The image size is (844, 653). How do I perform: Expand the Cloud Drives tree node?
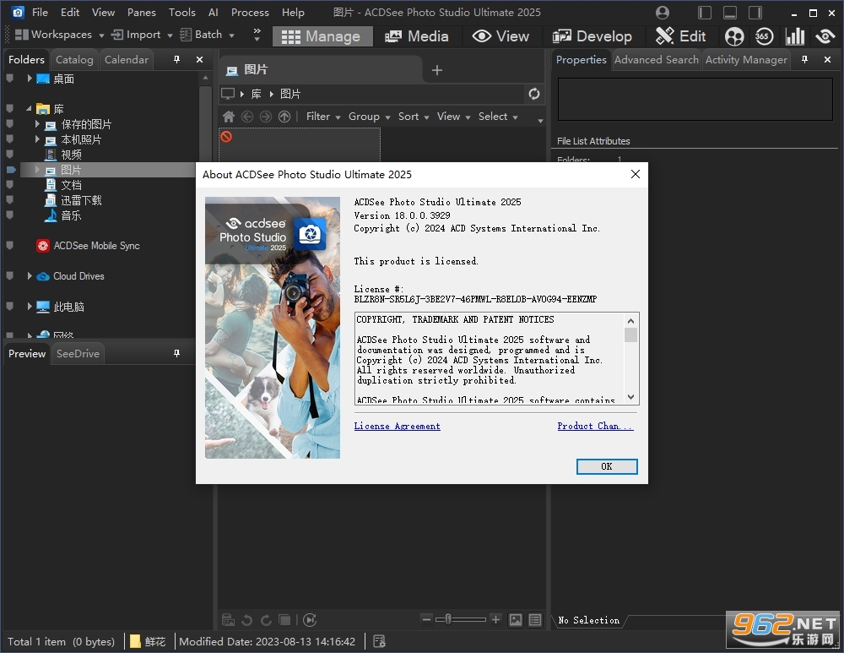coord(30,276)
